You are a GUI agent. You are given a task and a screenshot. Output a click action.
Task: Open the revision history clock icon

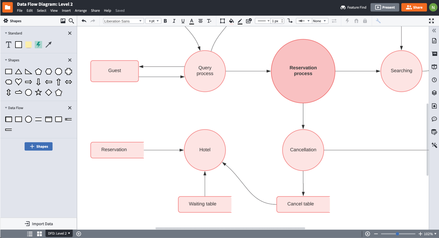click(x=434, y=80)
